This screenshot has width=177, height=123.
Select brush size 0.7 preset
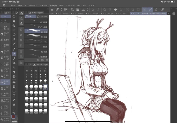coord(27,70)
